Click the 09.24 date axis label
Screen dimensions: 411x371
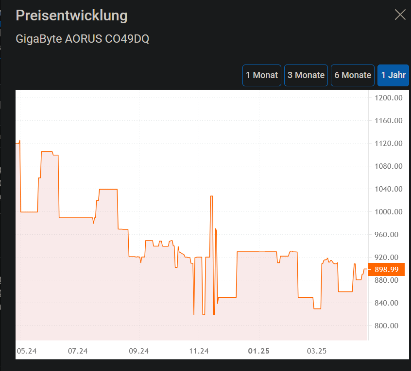coord(138,351)
